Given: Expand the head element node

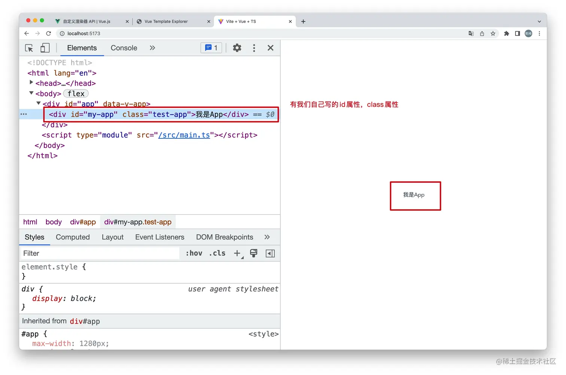Looking at the screenshot, I should tap(31, 83).
